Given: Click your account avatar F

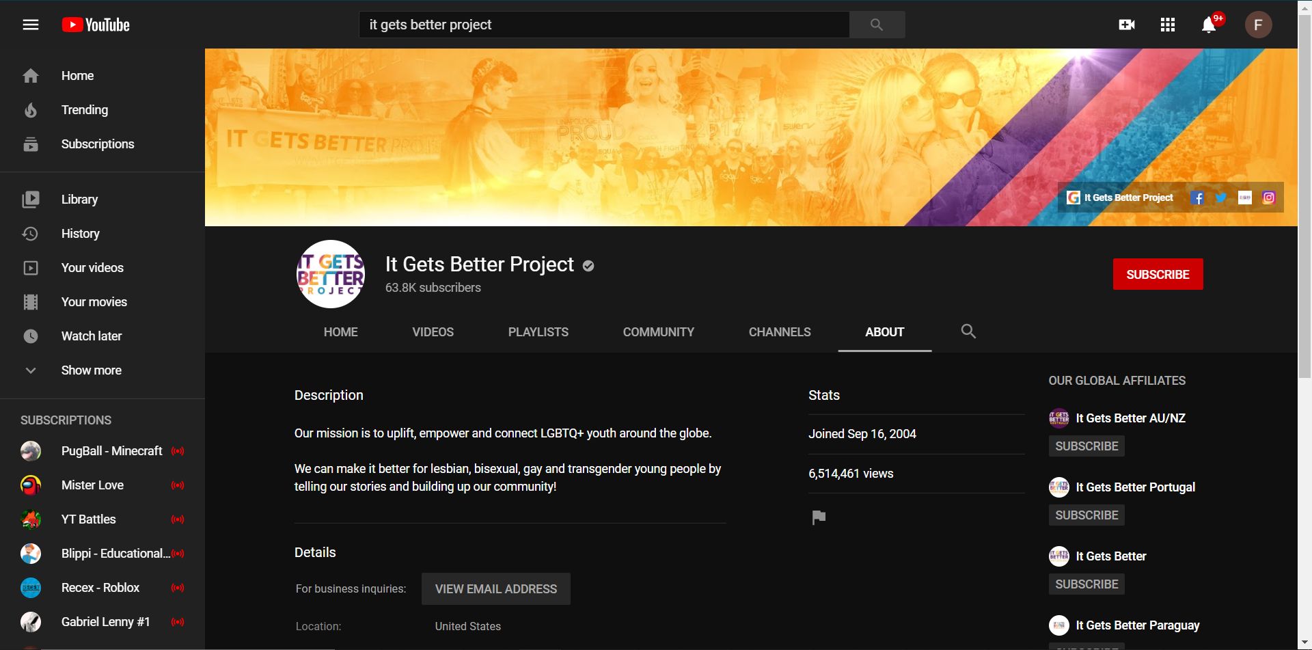Looking at the screenshot, I should coord(1259,25).
